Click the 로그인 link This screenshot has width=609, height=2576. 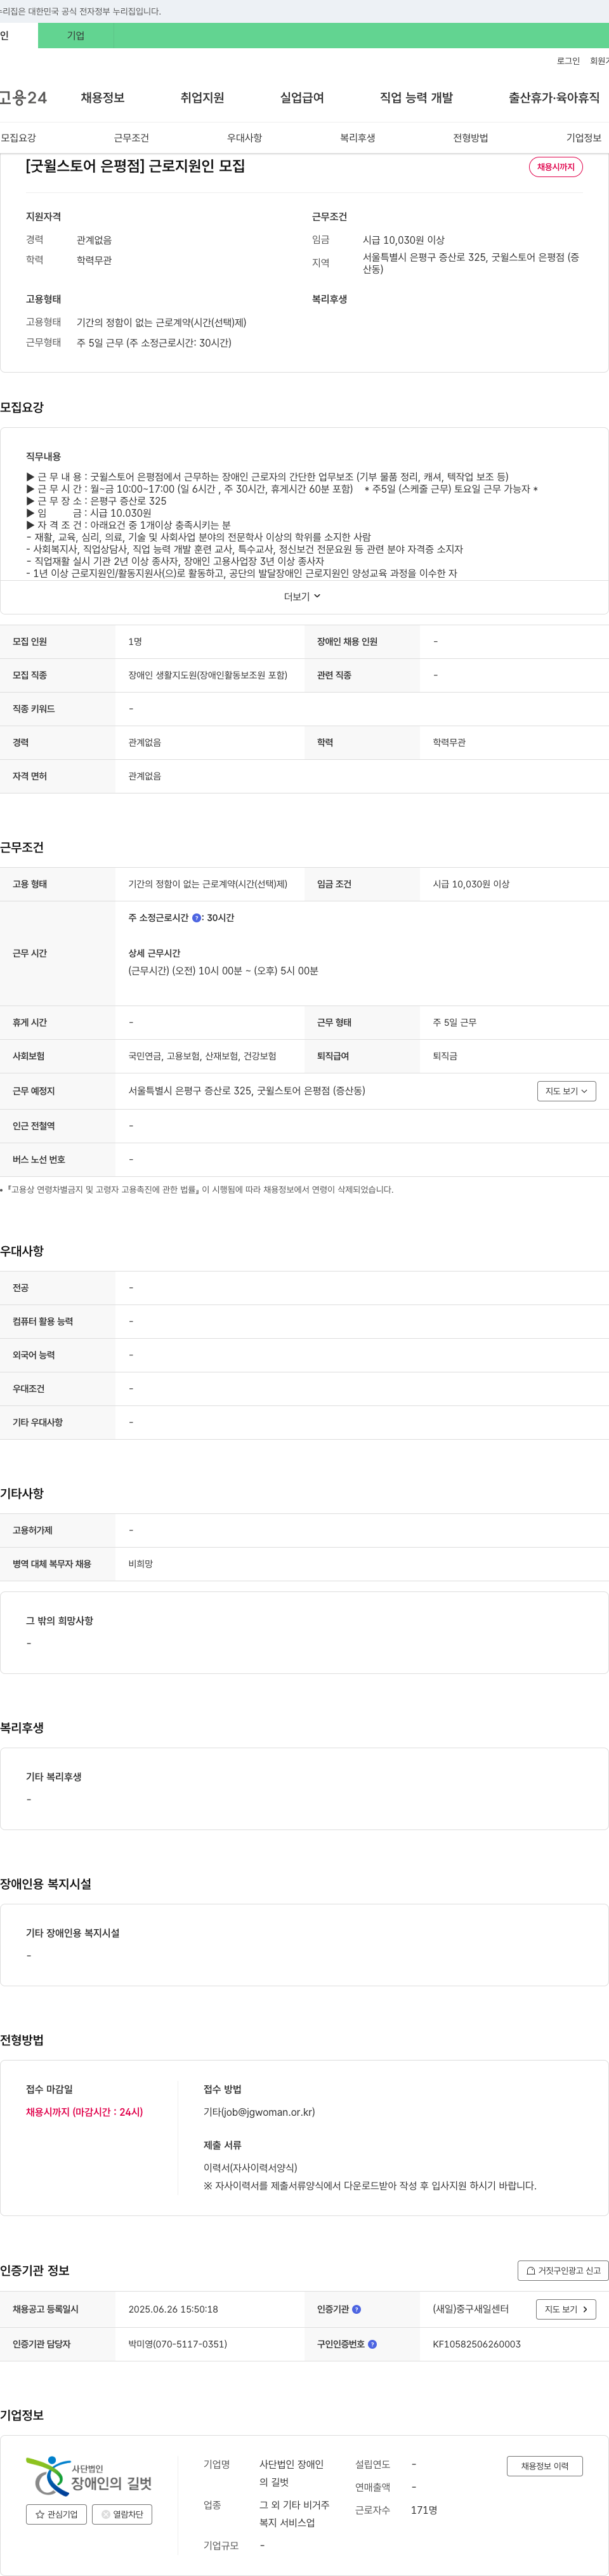point(568,61)
